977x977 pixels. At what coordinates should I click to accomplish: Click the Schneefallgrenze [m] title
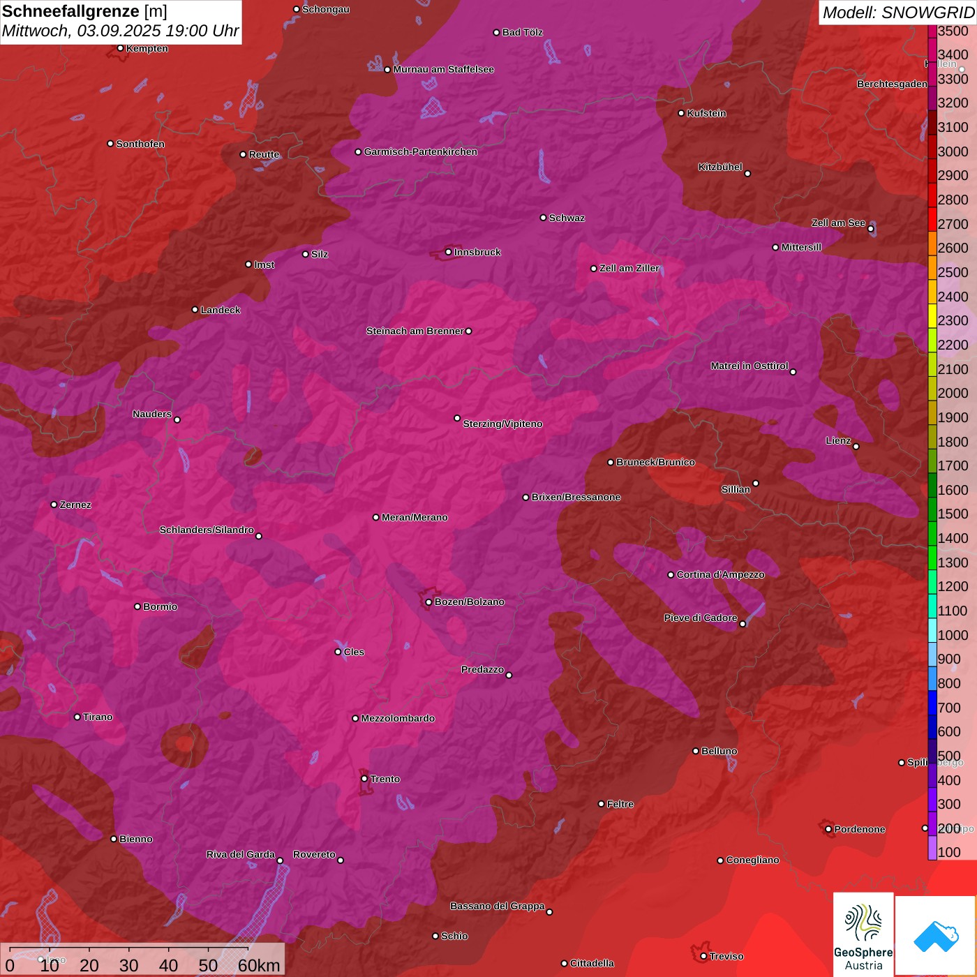click(84, 11)
